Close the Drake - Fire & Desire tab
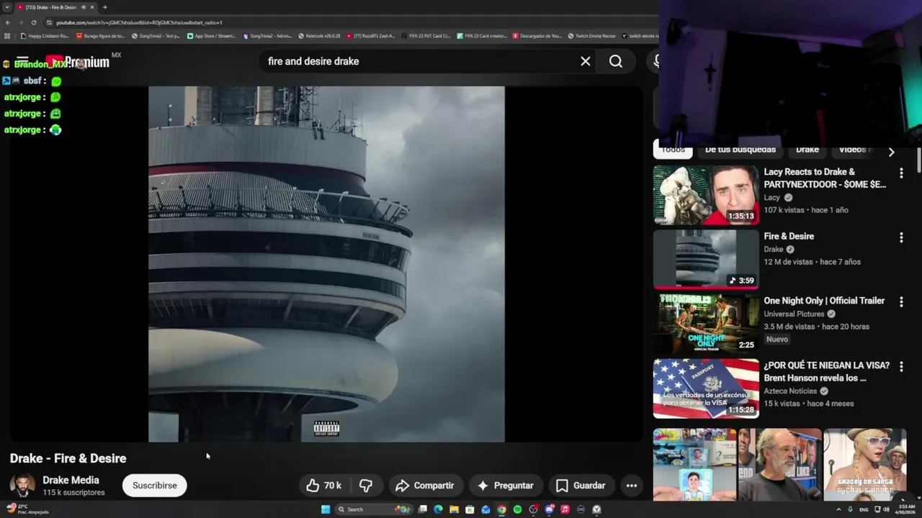This screenshot has width=922, height=518. pos(92,7)
